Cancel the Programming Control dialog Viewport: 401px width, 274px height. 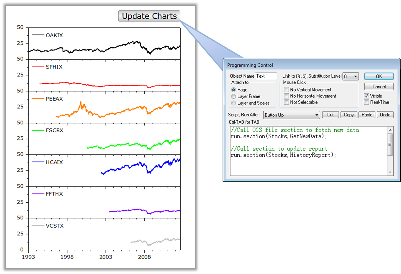click(379, 86)
